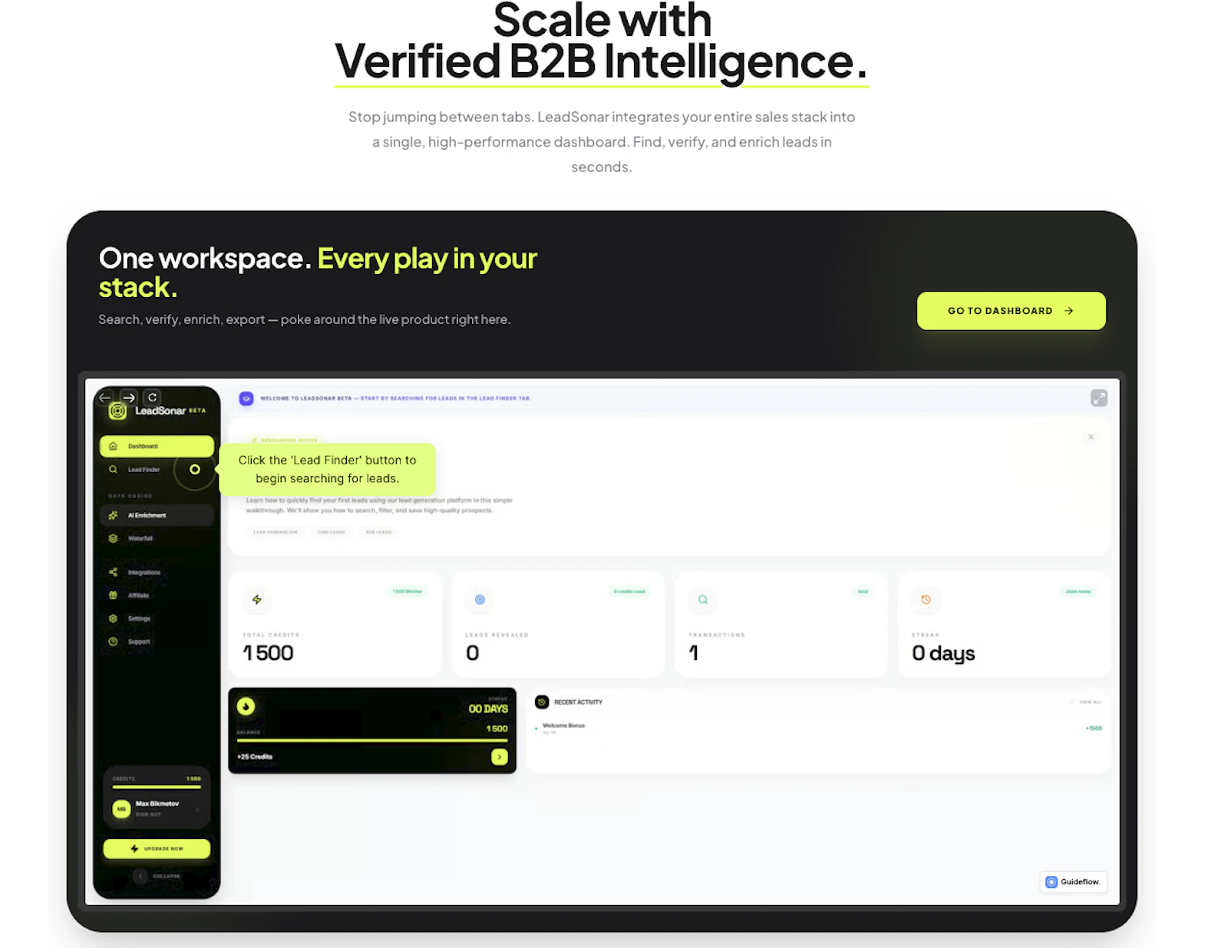
Task: Click VIEW ALL in Recent Activity
Action: [x=1090, y=702]
